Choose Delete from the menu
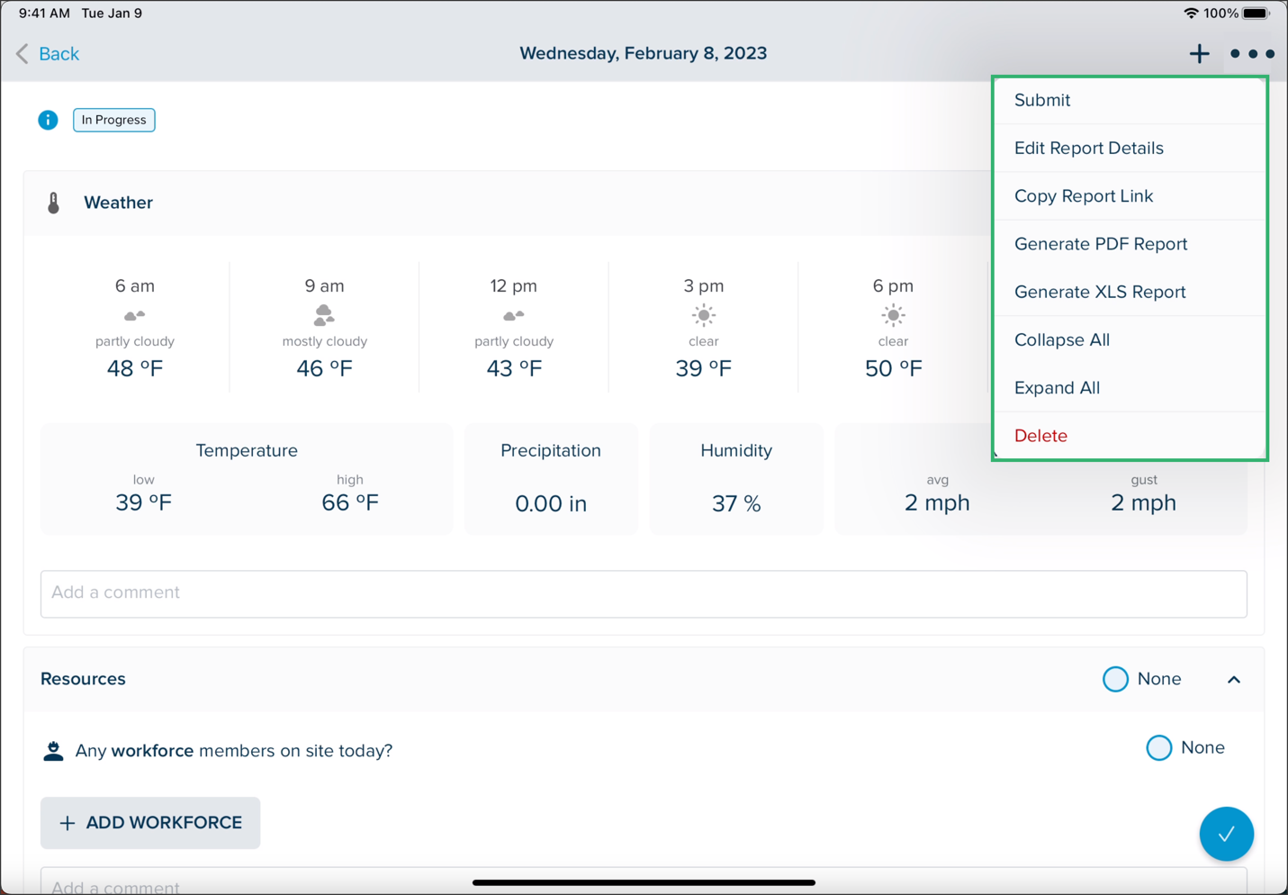This screenshot has height=895, width=1288. click(1130, 436)
